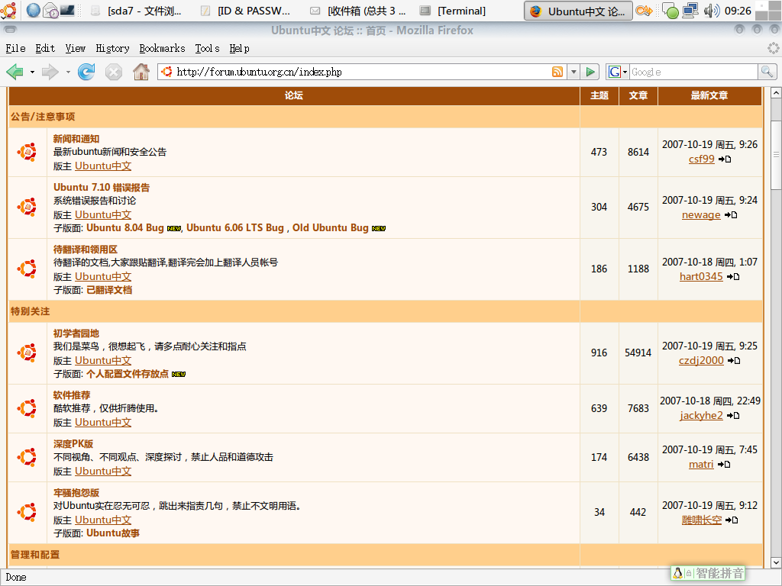
Task: Open the Forward history dropdown arrow
Action: coord(68,72)
